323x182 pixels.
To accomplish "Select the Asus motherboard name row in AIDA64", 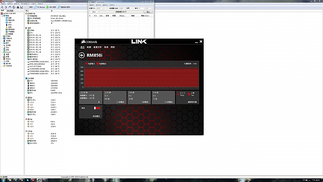I will click(49, 21).
